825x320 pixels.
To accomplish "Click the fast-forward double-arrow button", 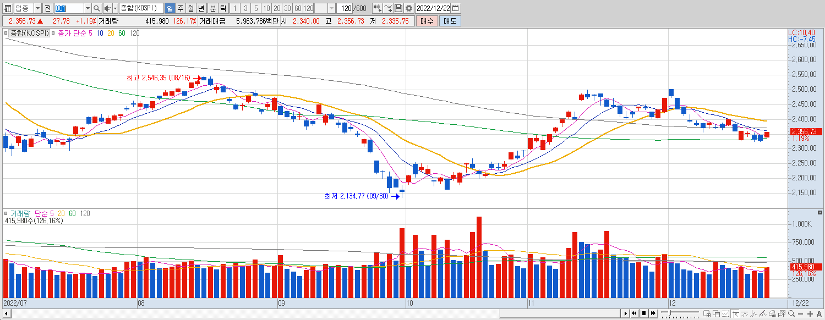I will tap(653, 313).
